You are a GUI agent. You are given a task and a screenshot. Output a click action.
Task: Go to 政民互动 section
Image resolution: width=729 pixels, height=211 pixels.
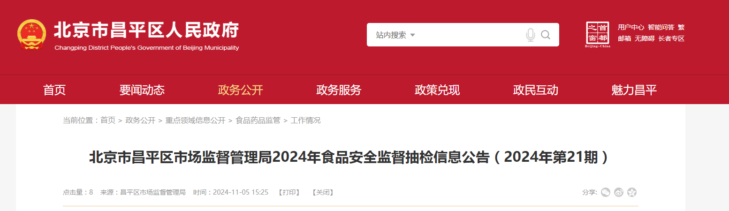(x=536, y=90)
